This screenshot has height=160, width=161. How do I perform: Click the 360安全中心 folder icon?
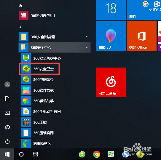[x=24, y=47]
